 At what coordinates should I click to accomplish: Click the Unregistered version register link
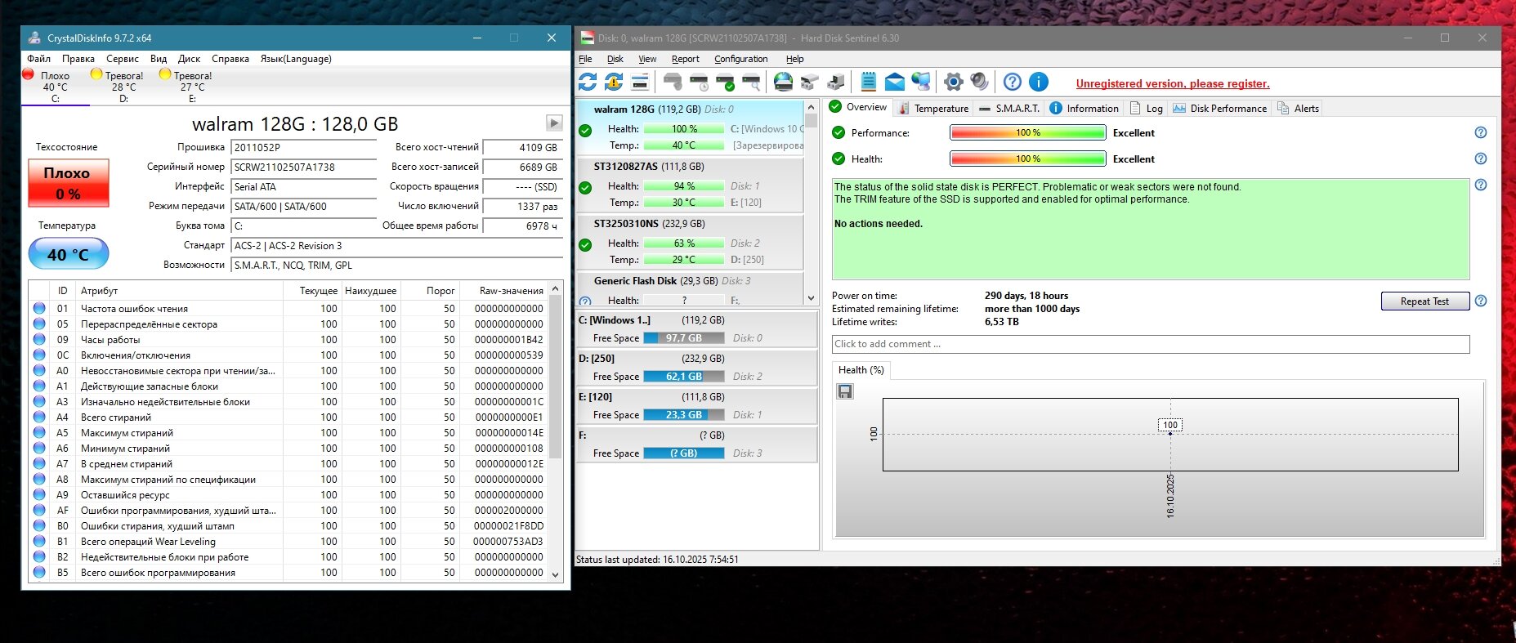click(x=1172, y=83)
